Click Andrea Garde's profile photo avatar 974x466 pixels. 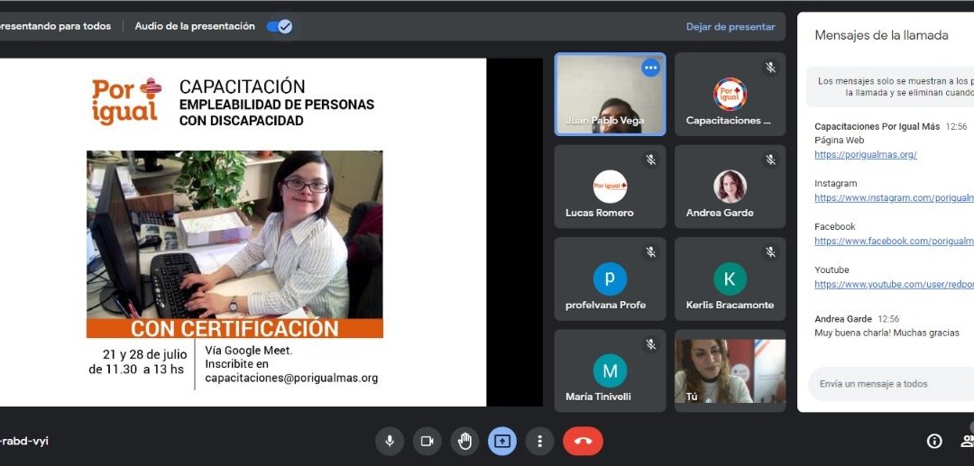[x=730, y=187]
